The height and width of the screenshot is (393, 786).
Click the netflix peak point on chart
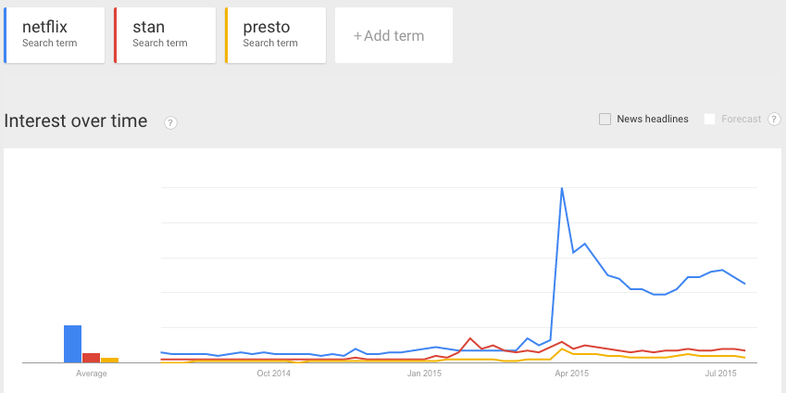[x=562, y=188]
